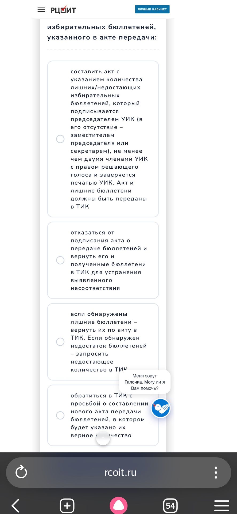Screen dimensions: 237x514
Task: Open the Галочка bird chat assistant
Action: click(161, 408)
